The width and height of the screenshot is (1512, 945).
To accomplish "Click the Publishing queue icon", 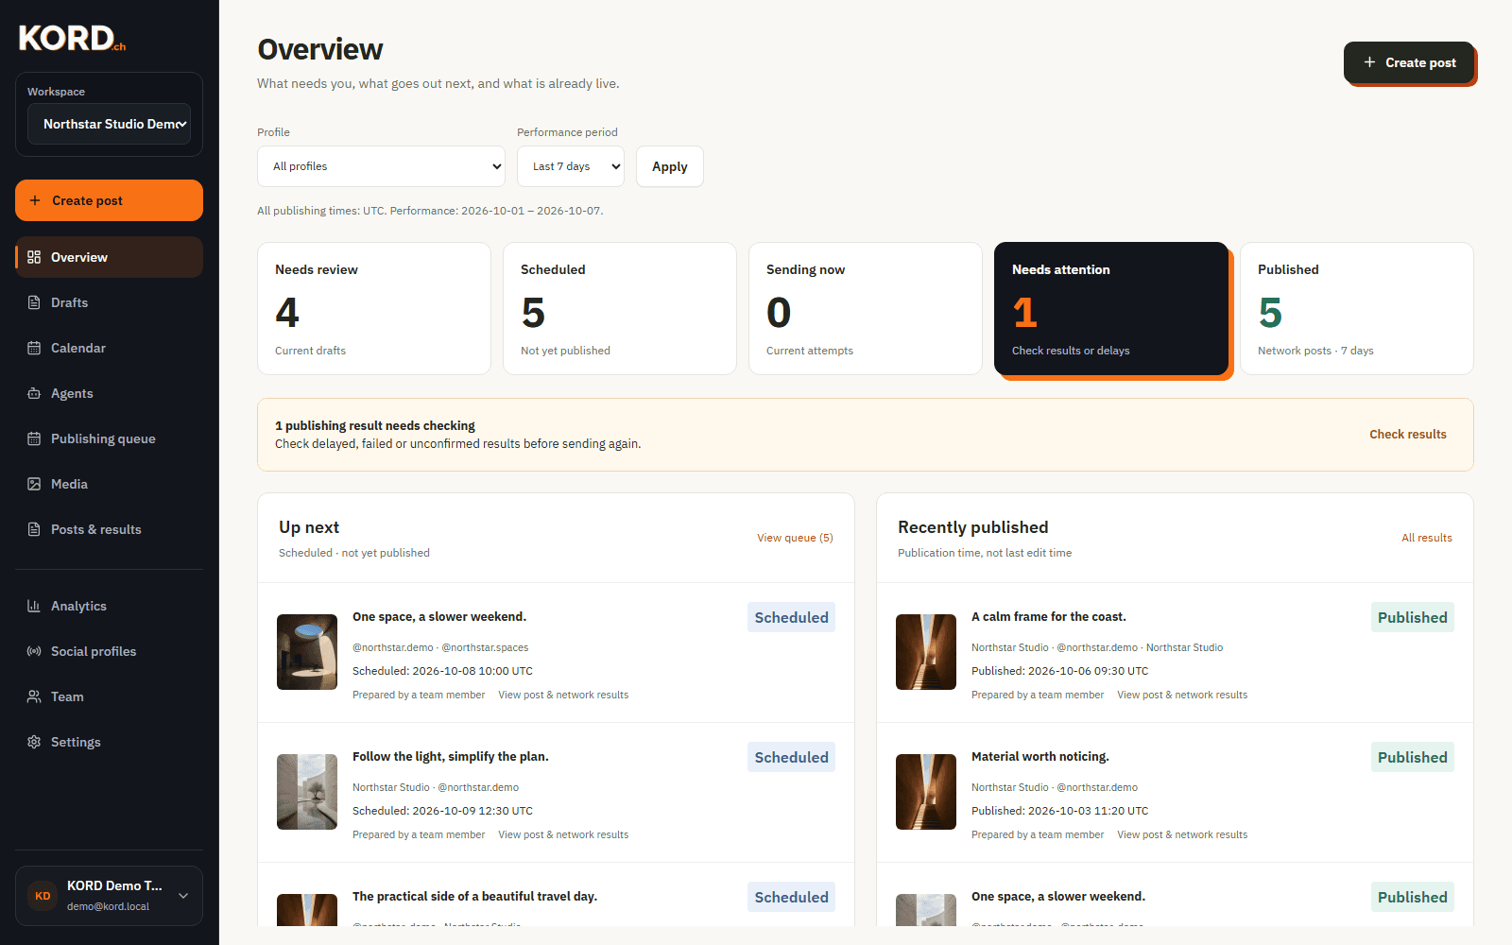I will coord(34,438).
